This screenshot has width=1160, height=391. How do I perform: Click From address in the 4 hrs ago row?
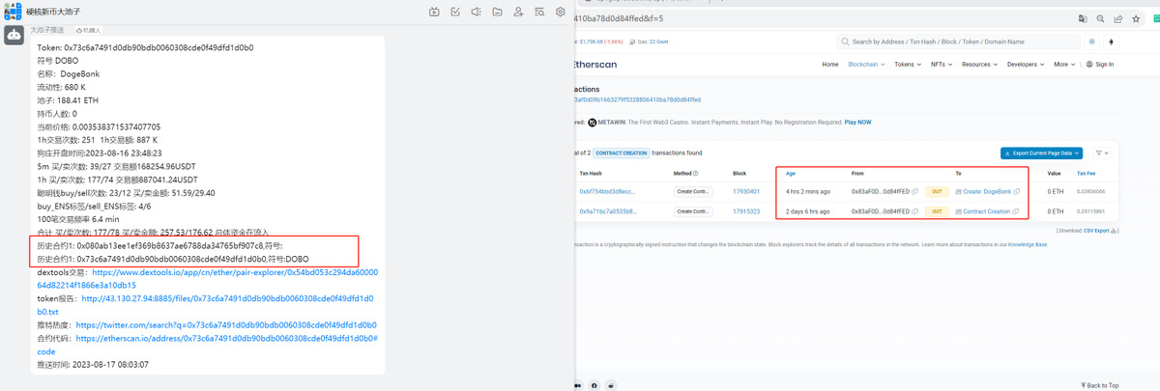880,192
